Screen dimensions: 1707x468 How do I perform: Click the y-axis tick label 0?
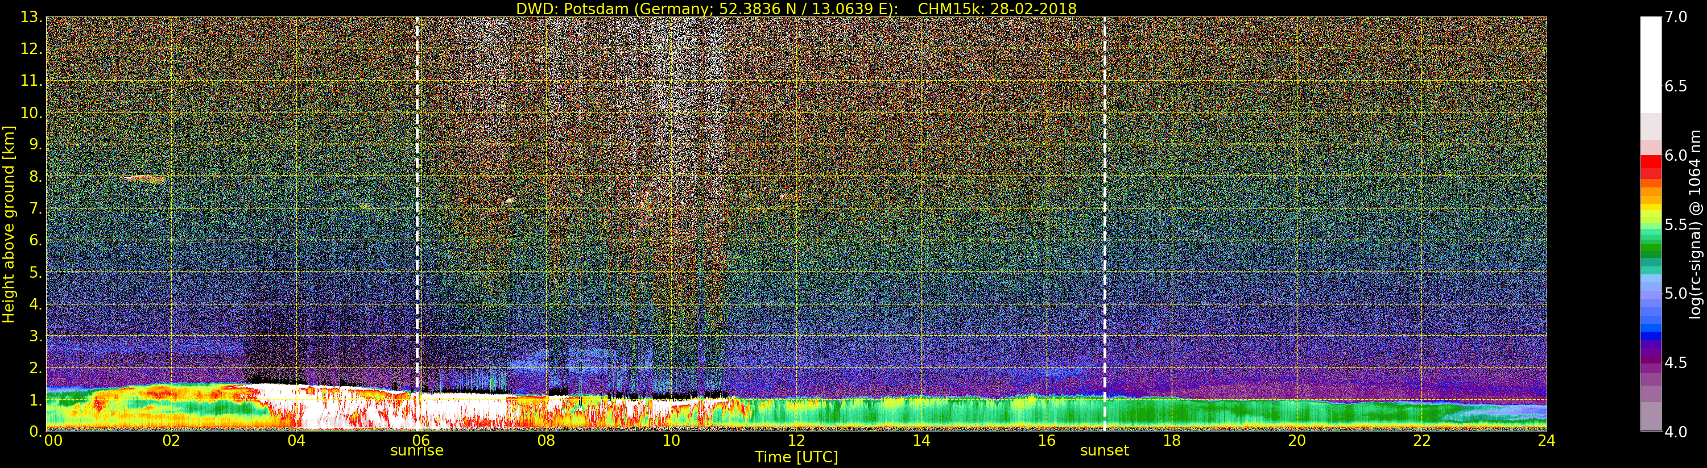click(x=36, y=432)
